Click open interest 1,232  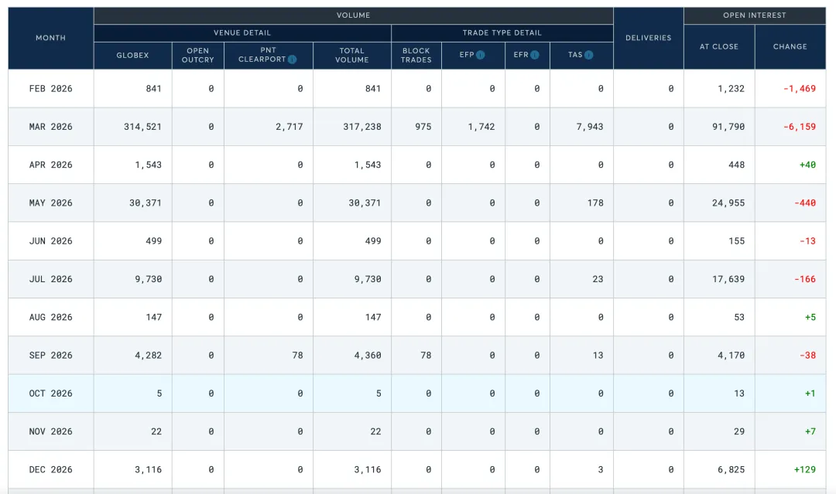pyautogui.click(x=731, y=88)
